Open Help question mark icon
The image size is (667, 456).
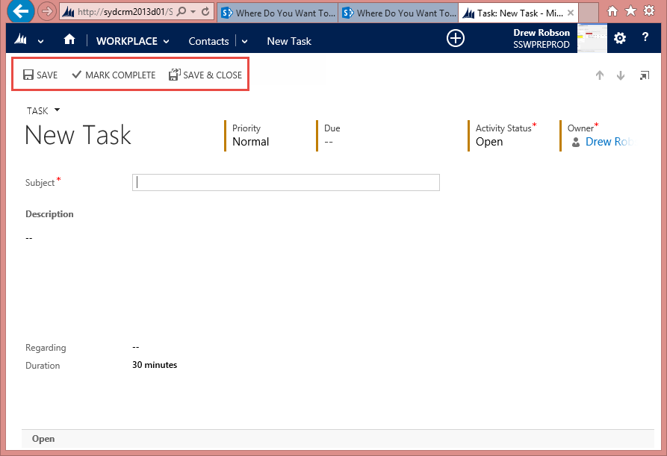pyautogui.click(x=645, y=39)
